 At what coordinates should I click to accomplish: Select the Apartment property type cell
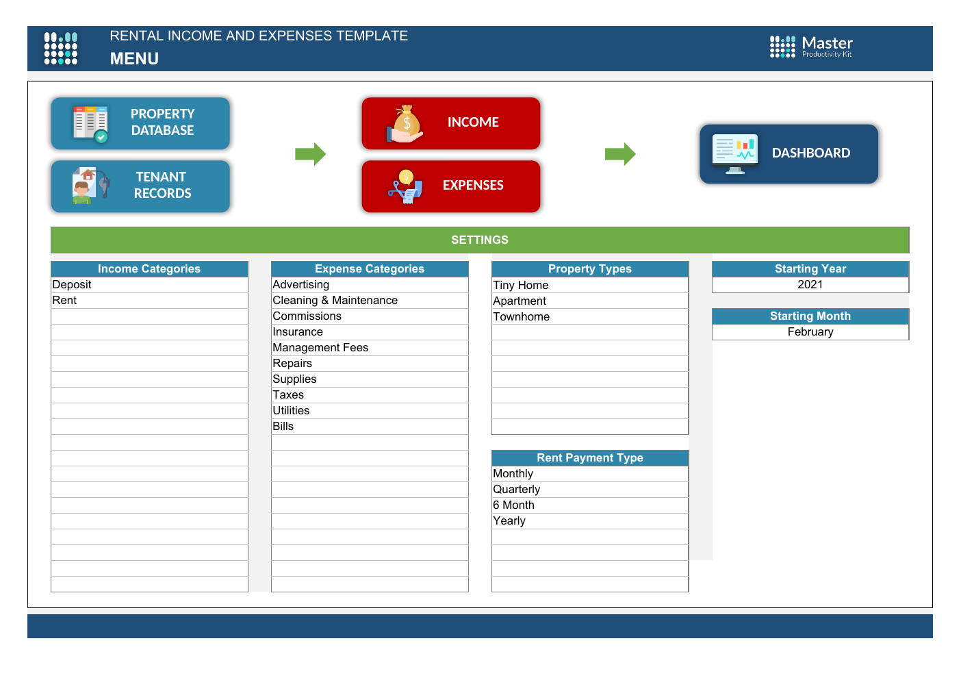(590, 301)
